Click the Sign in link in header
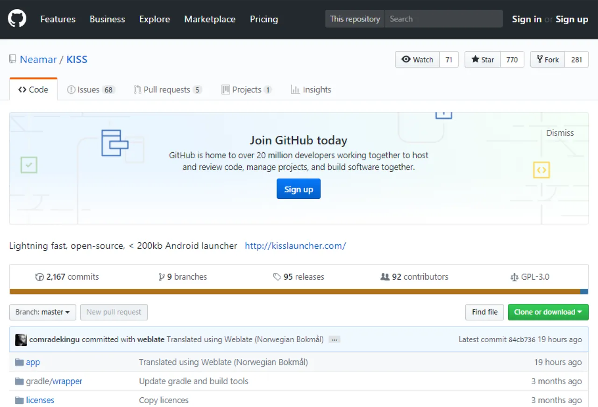Viewport: 598px width, 407px height. [x=527, y=19]
